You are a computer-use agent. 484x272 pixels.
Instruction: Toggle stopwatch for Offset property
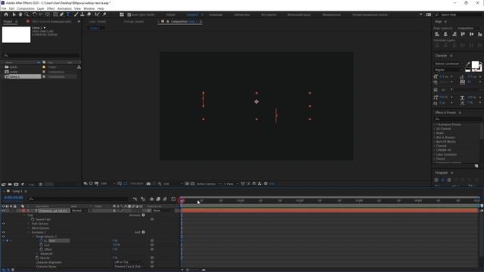[42, 249]
